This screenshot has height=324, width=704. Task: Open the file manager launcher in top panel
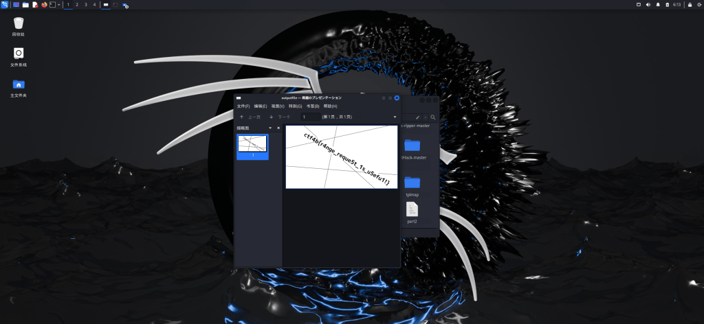(25, 5)
